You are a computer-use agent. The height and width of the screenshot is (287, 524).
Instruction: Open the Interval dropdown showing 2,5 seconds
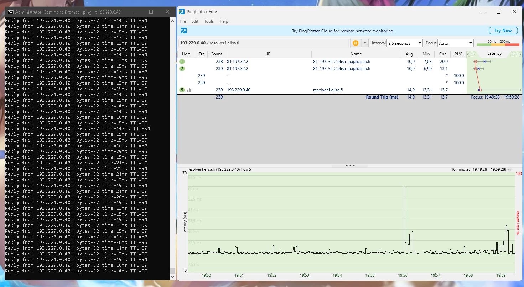(404, 43)
